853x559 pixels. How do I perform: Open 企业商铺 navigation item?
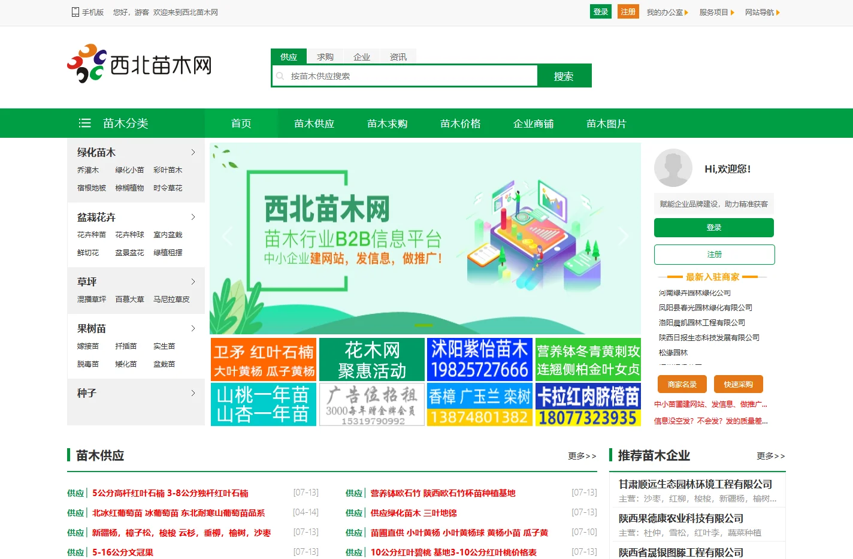(534, 123)
